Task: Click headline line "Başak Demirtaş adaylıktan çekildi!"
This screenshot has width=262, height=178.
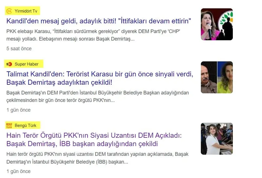Action: point(59,82)
